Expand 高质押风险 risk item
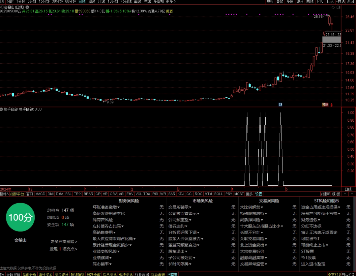Viewport: 356px width, 276px height. (x=252, y=220)
